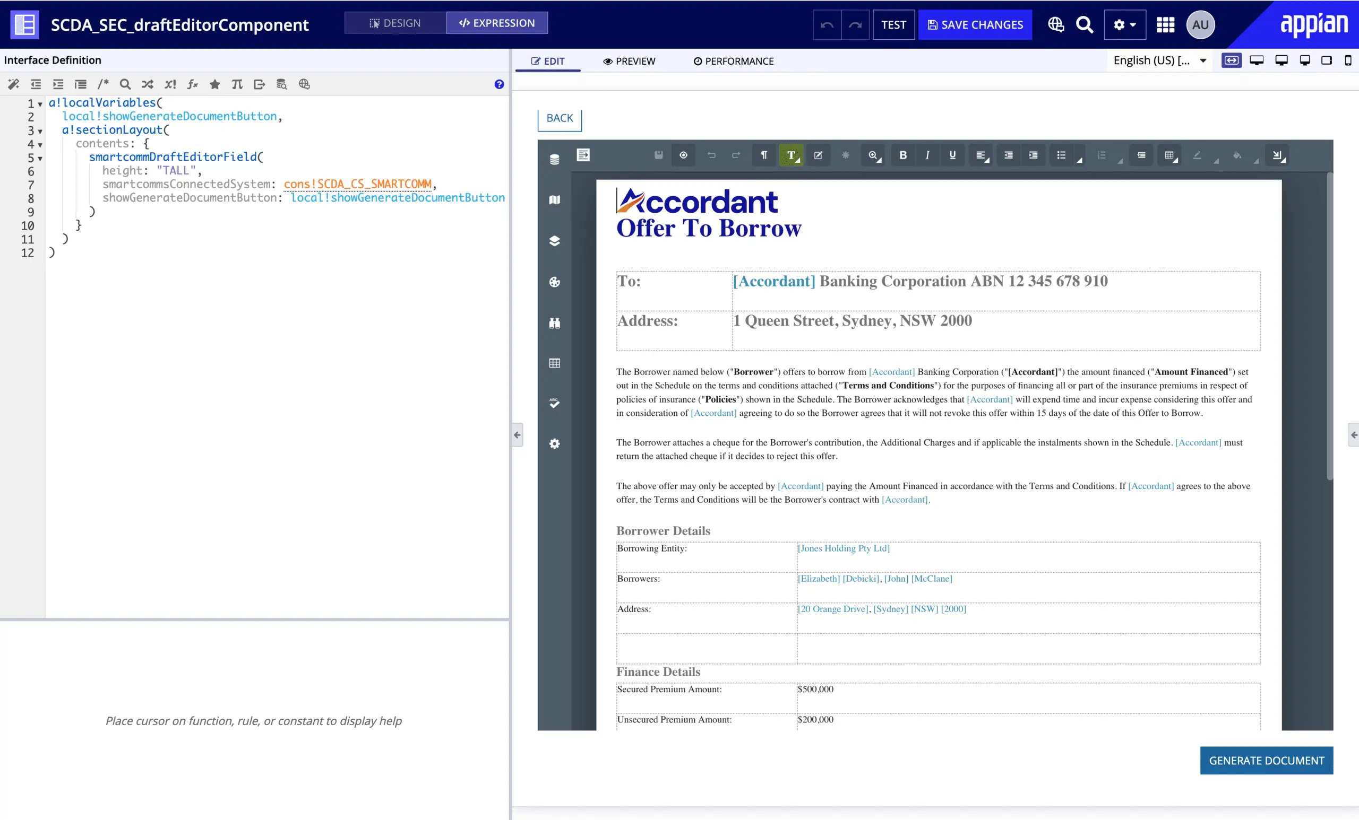Click the show paragraph marks icon
1359x820 pixels.
764,155
